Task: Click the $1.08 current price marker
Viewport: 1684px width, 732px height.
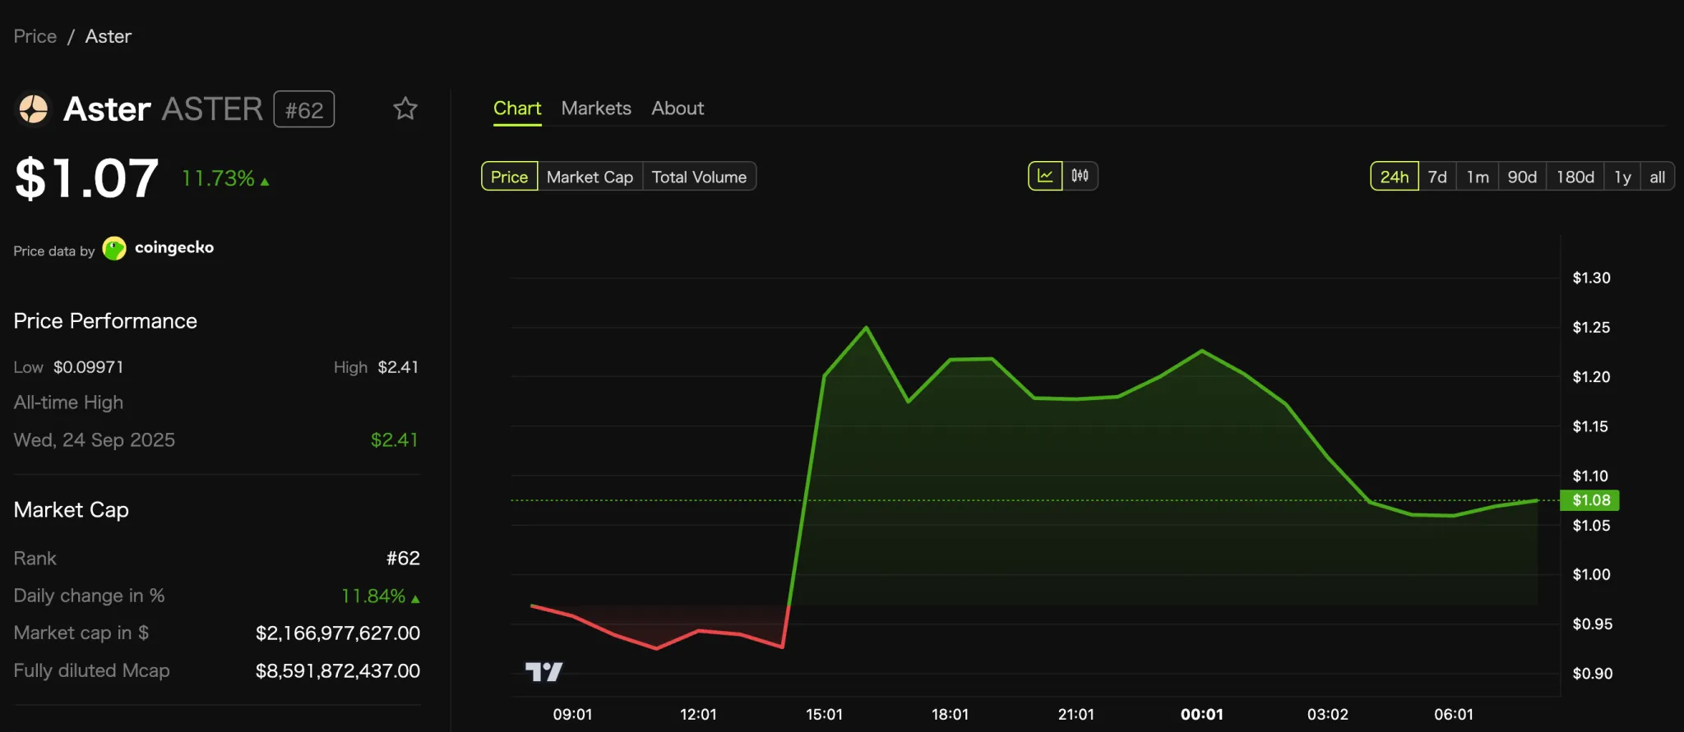Action: coord(1590,500)
